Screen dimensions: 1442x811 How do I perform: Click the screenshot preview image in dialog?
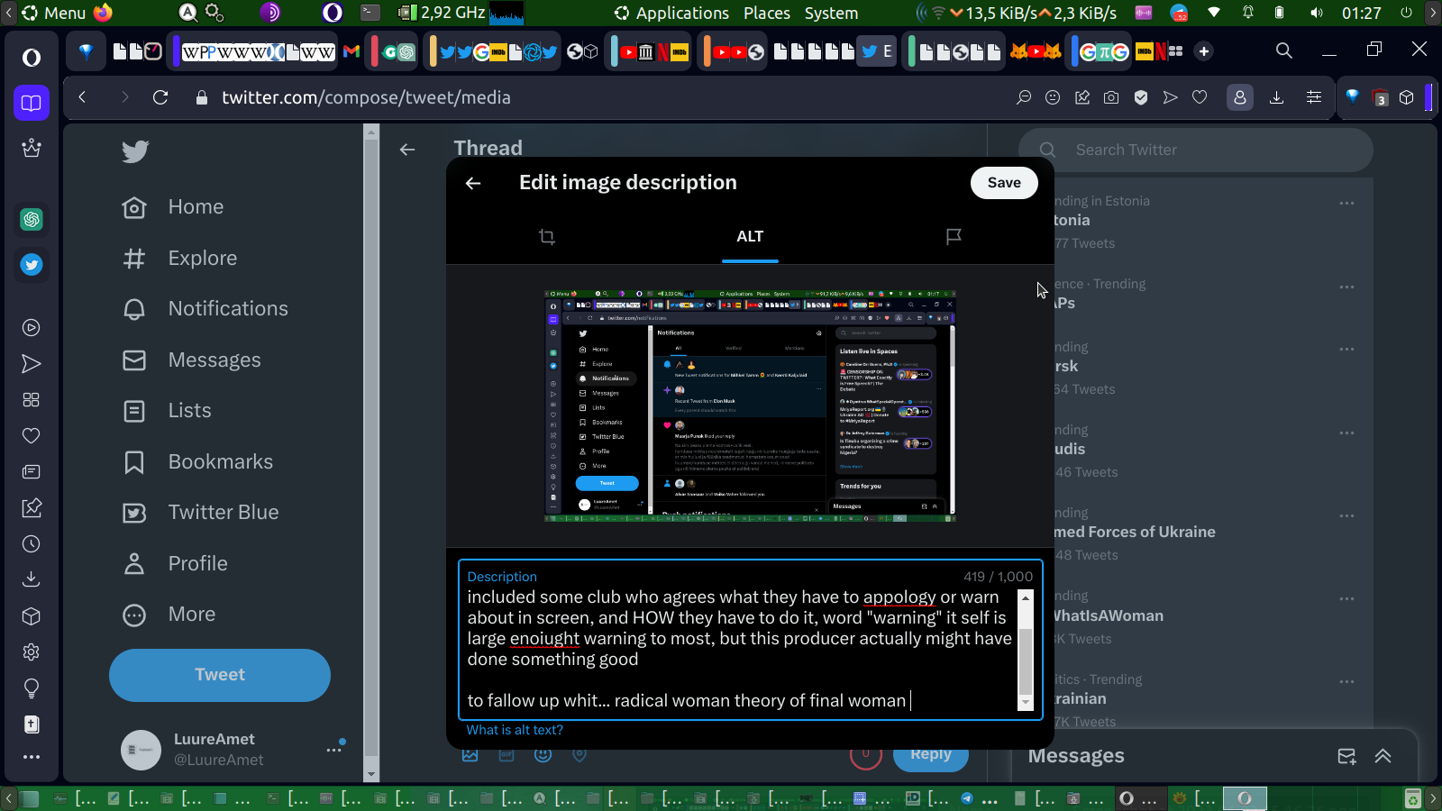pyautogui.click(x=750, y=405)
